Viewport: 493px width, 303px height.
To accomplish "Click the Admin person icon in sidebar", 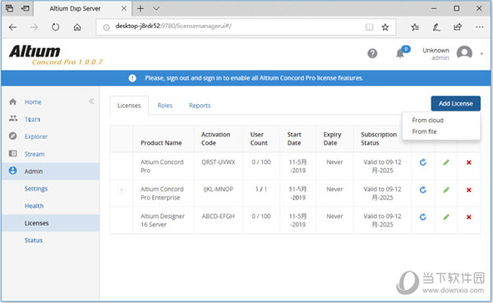I will tap(13, 170).
